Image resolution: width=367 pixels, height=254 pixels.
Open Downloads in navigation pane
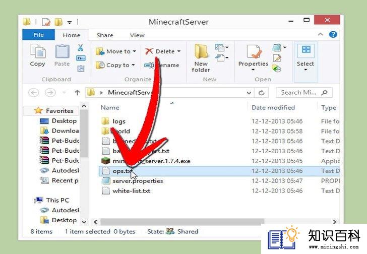66,131
